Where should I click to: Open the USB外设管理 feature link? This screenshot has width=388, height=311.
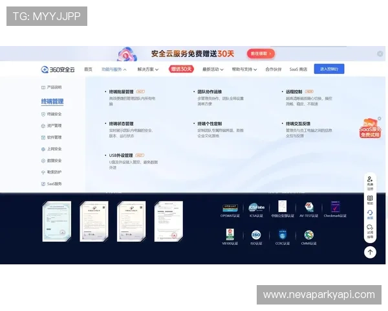point(121,155)
